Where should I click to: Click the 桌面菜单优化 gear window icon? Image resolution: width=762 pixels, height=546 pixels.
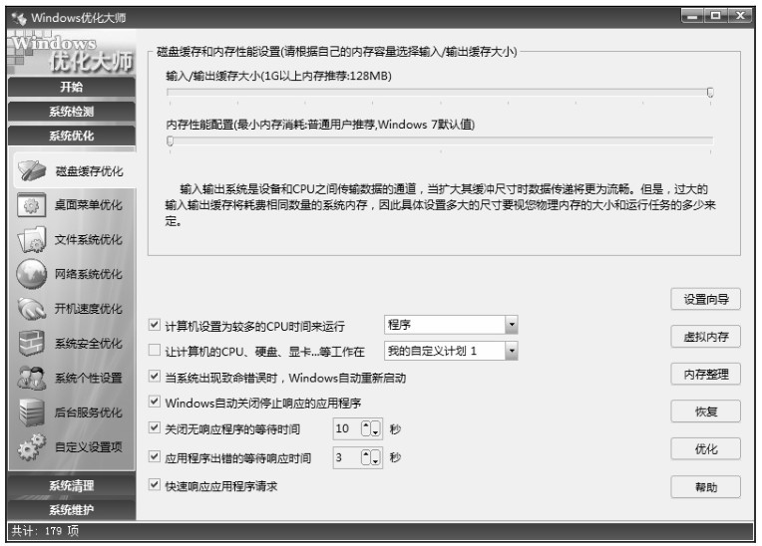31,205
